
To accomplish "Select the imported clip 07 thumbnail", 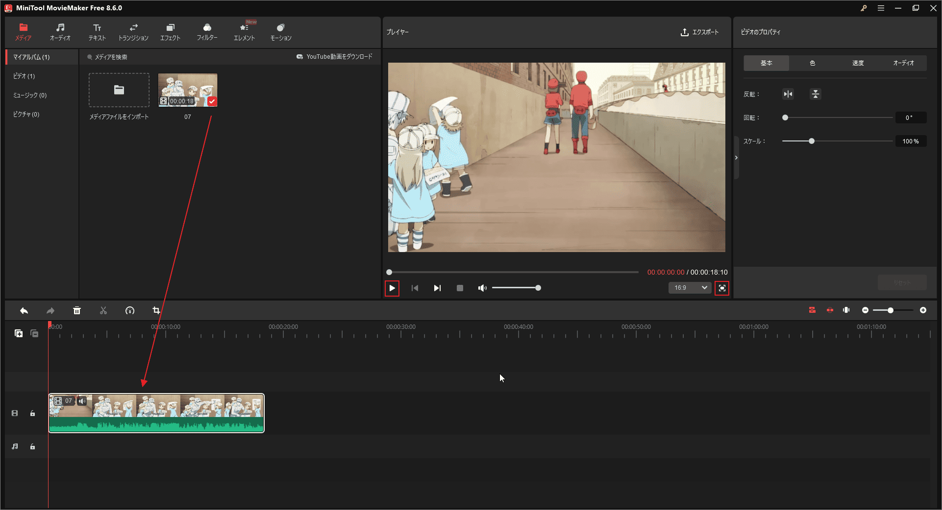I will (188, 90).
